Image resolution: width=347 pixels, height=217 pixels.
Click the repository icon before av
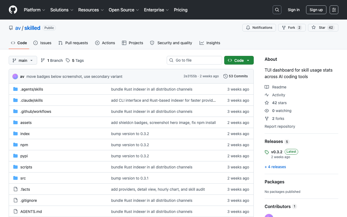click(11, 28)
